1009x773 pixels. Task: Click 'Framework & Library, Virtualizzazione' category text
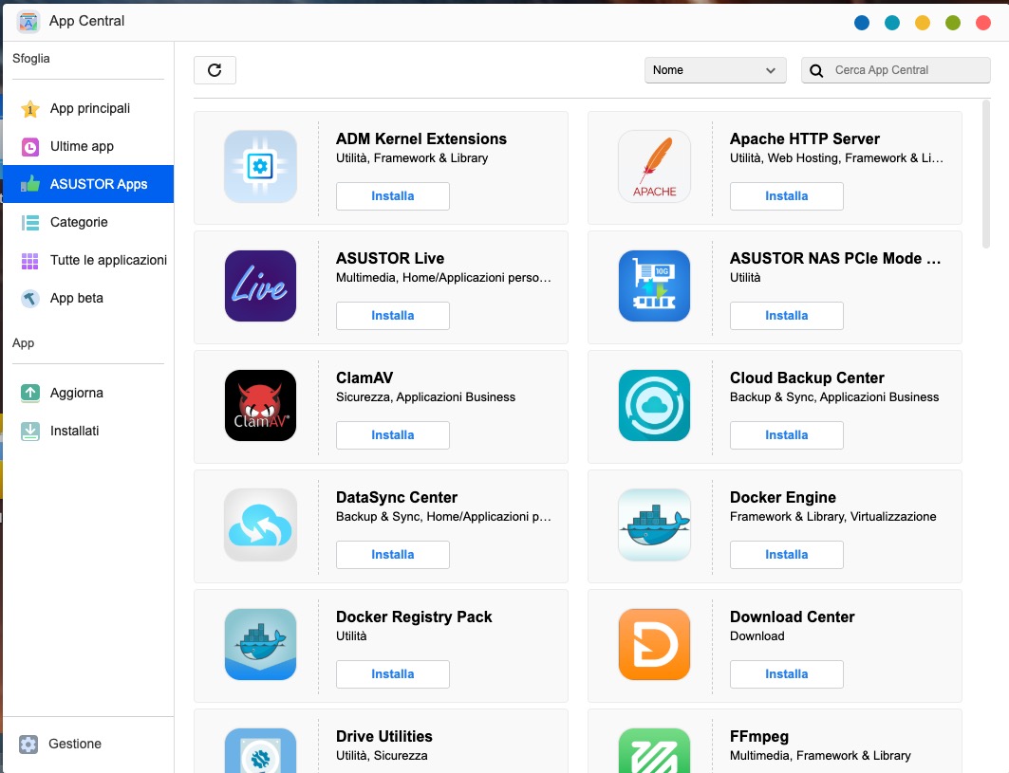point(832,517)
